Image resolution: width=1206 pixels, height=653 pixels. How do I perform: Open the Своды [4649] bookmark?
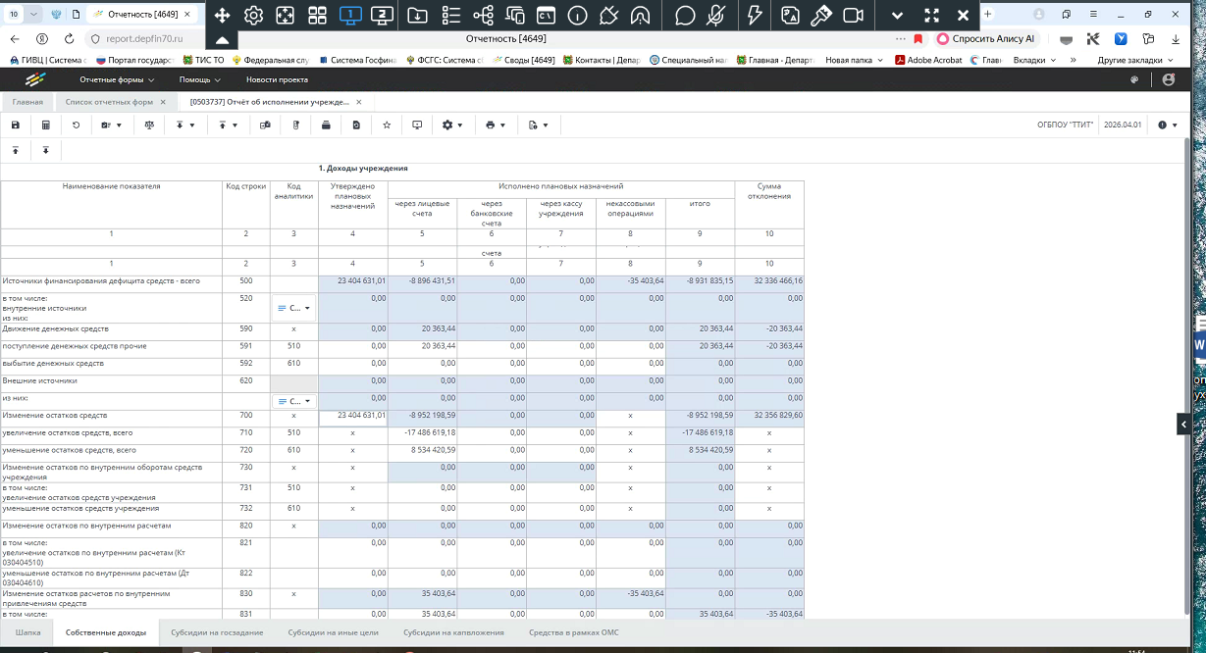523,60
